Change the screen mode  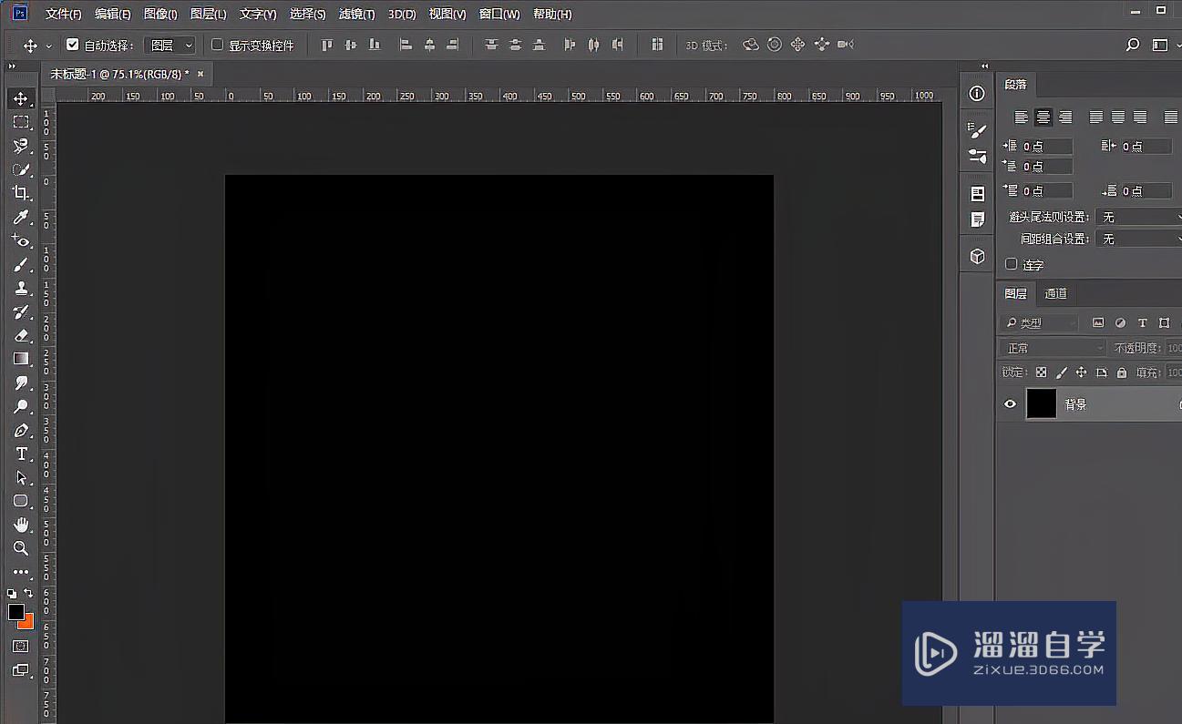point(20,670)
